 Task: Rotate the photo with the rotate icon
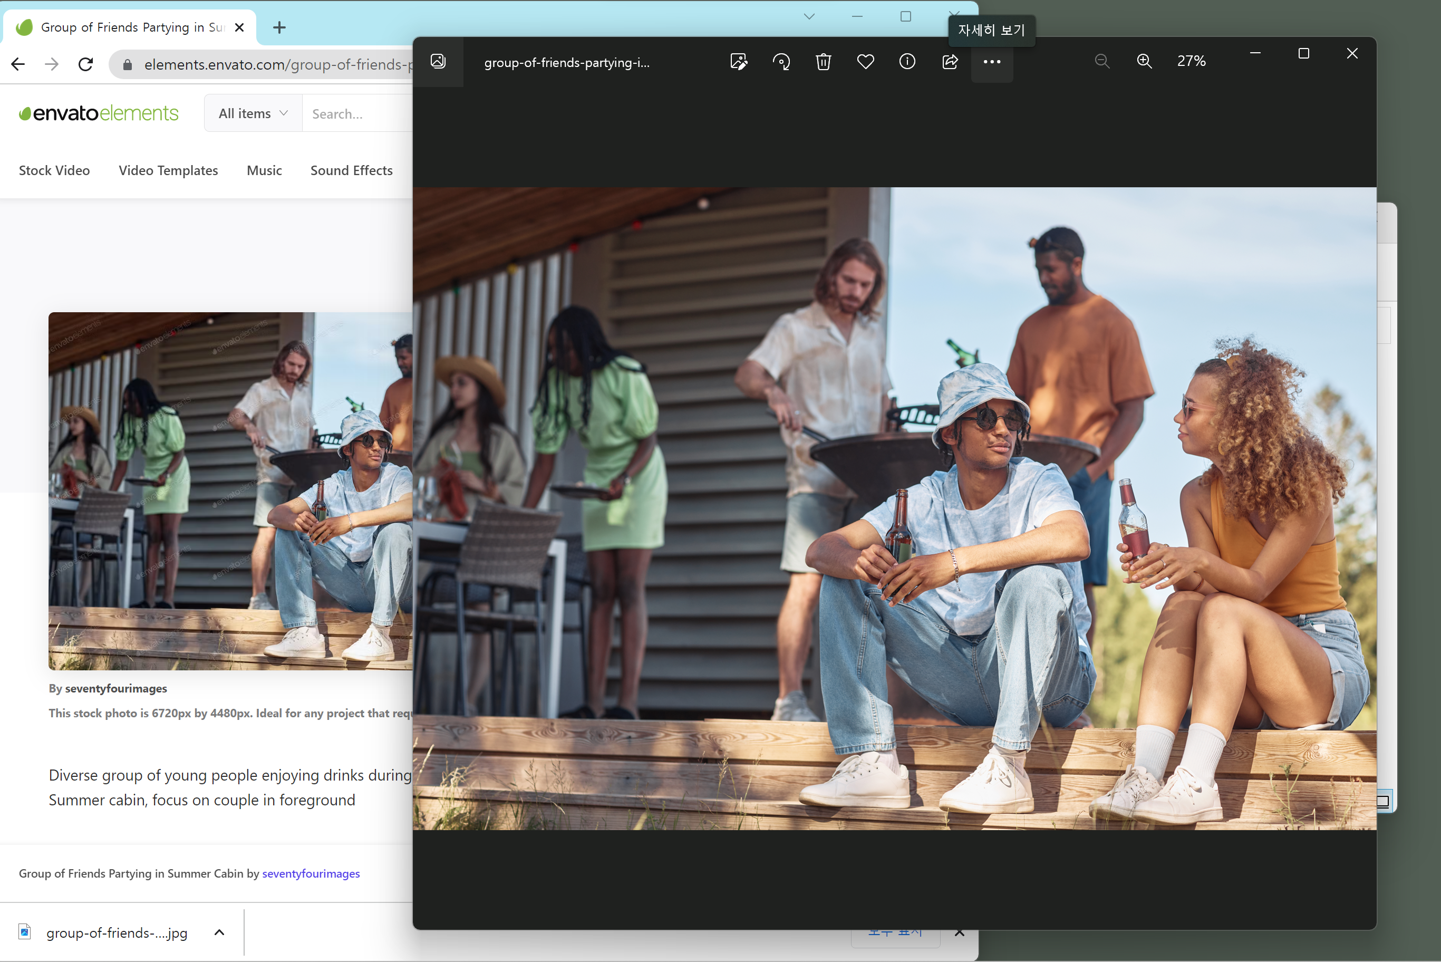click(781, 62)
